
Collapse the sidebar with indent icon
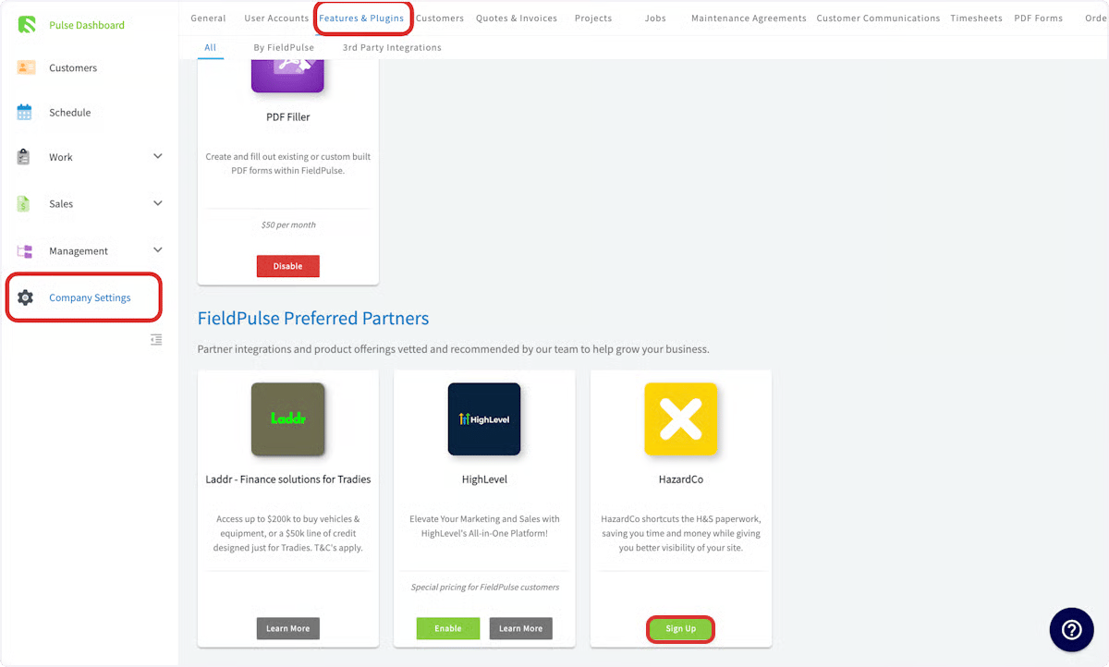click(156, 340)
